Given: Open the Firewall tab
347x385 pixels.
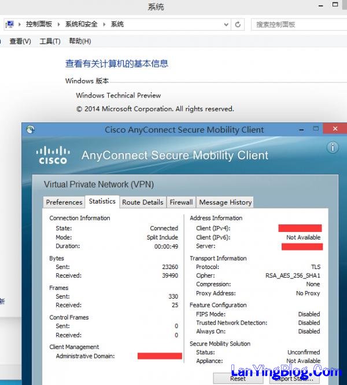Looking at the screenshot, I should coord(181,202).
